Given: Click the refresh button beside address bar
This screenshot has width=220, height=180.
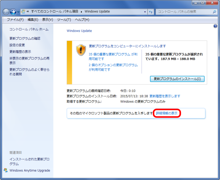Looking at the screenshot, I should 151,12.
